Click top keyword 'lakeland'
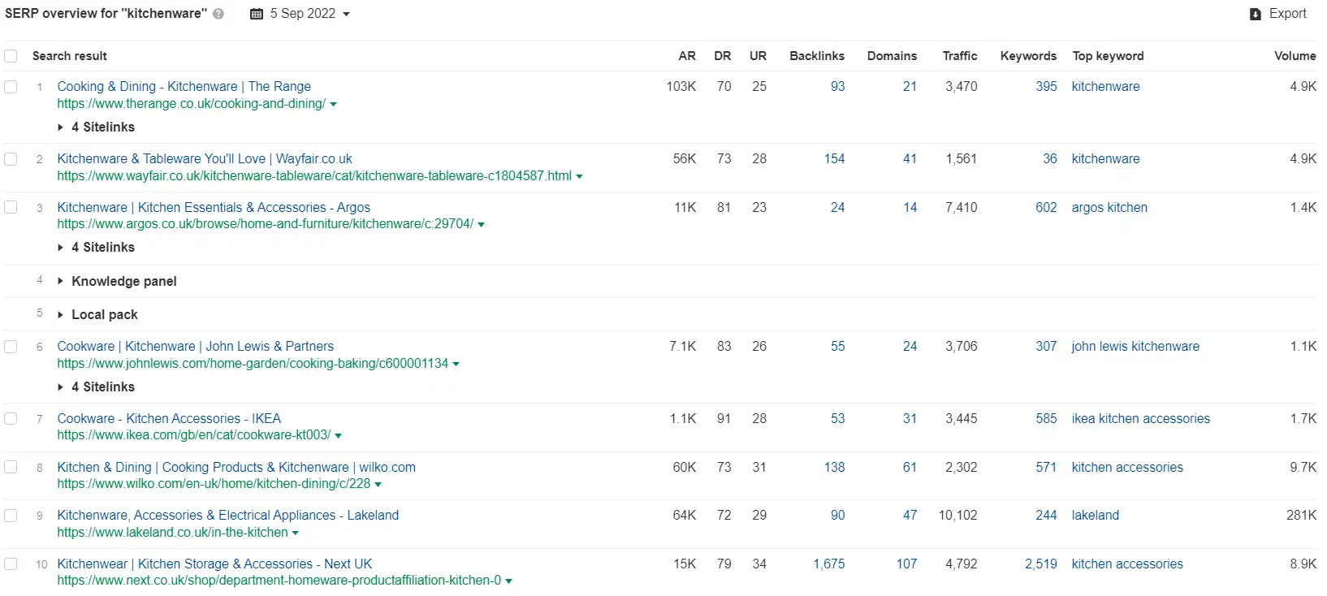Viewport: 1327px width, 596px height. tap(1095, 516)
